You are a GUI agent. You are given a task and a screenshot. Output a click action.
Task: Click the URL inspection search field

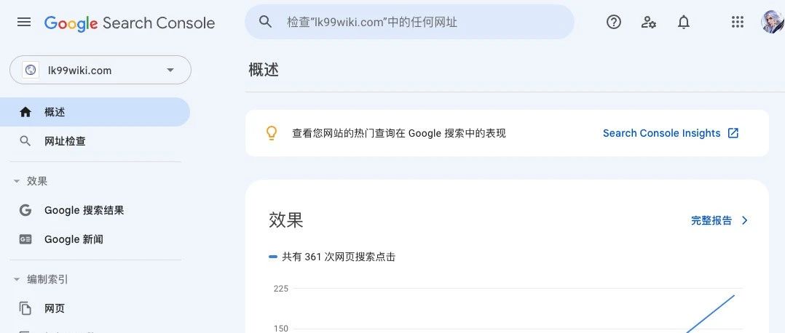422,23
